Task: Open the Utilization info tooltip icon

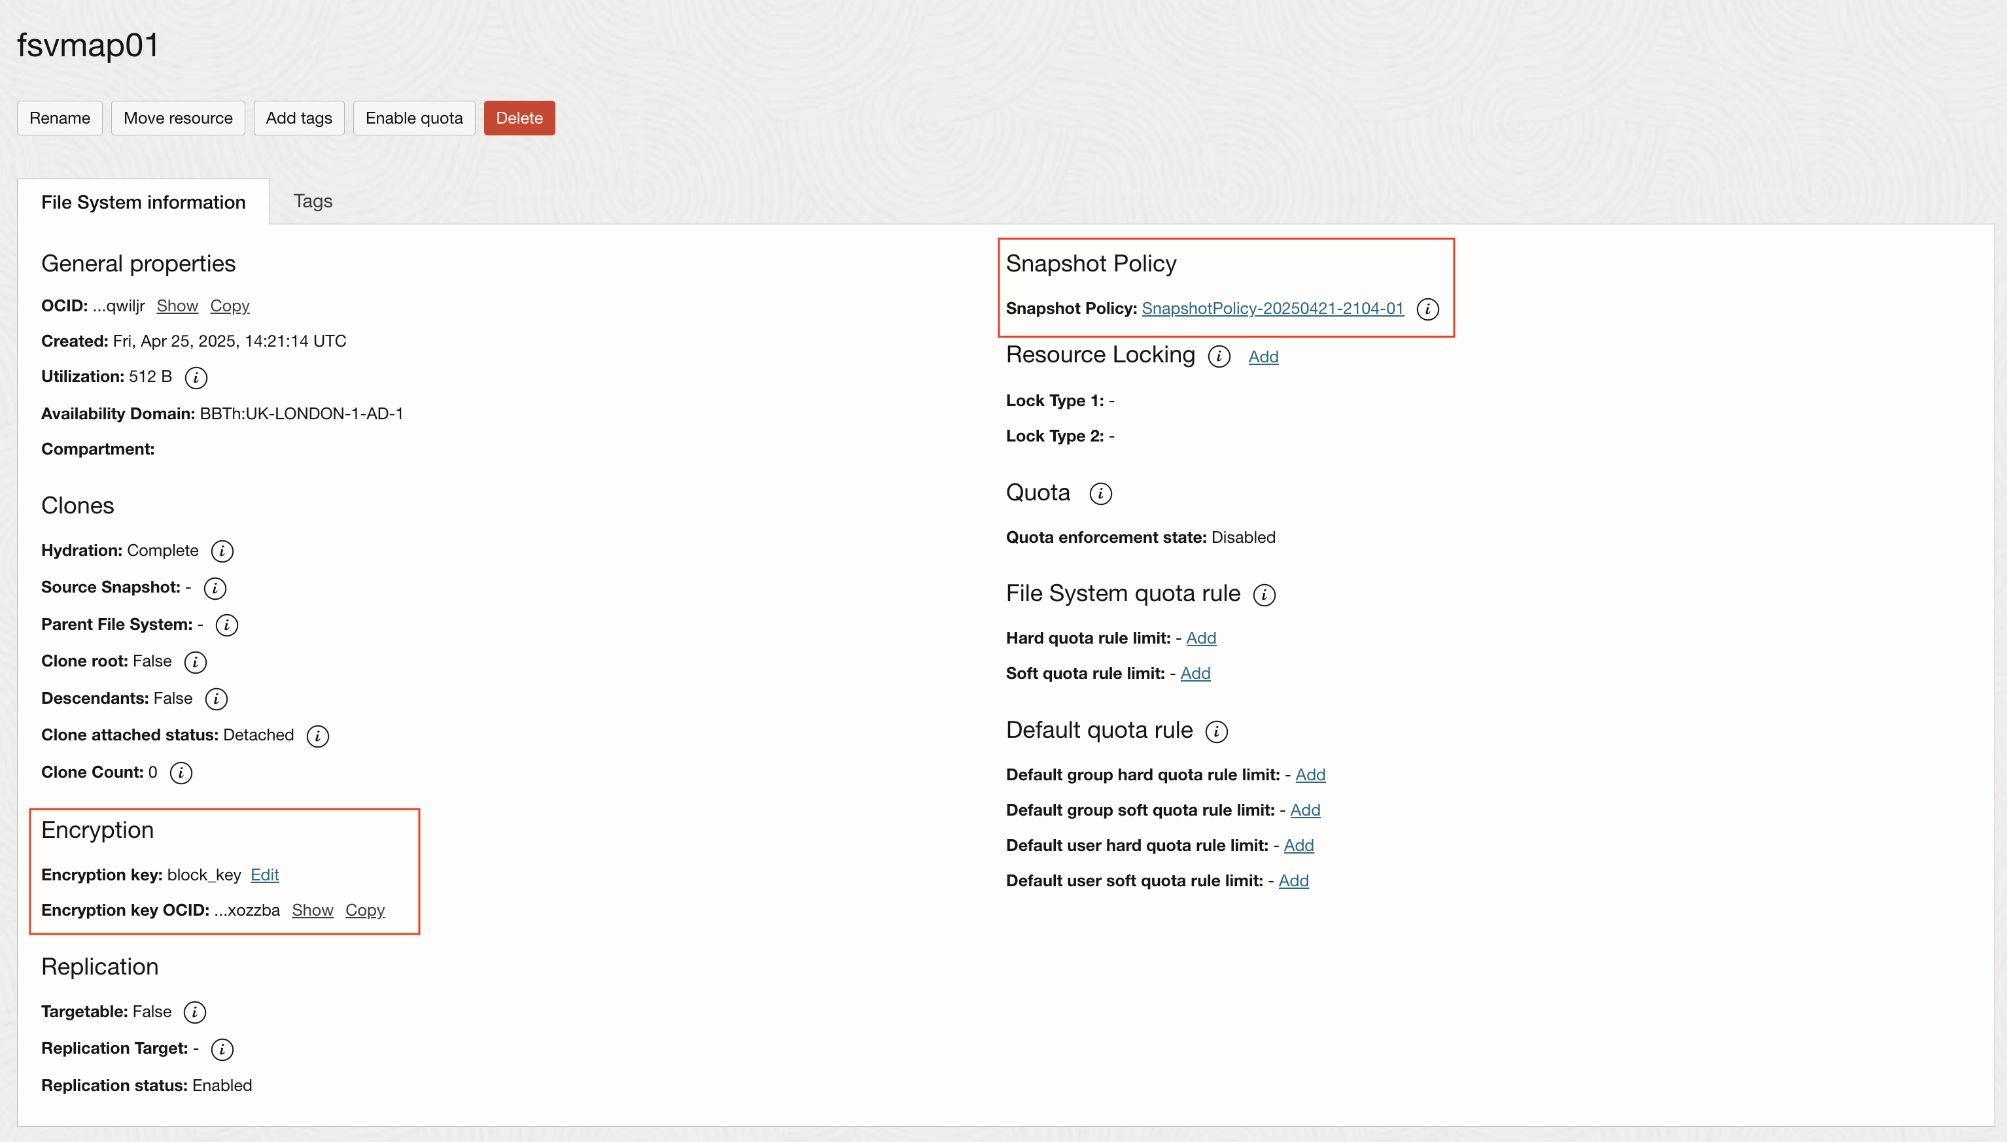Action: (196, 377)
